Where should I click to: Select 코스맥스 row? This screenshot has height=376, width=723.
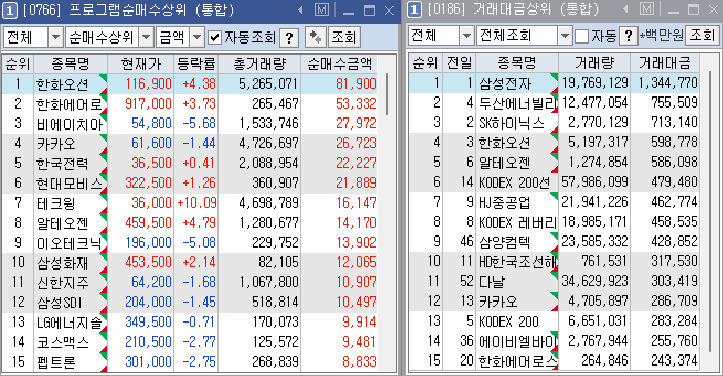(x=189, y=342)
